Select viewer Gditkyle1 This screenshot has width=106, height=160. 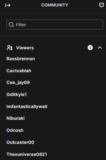tap(17, 95)
